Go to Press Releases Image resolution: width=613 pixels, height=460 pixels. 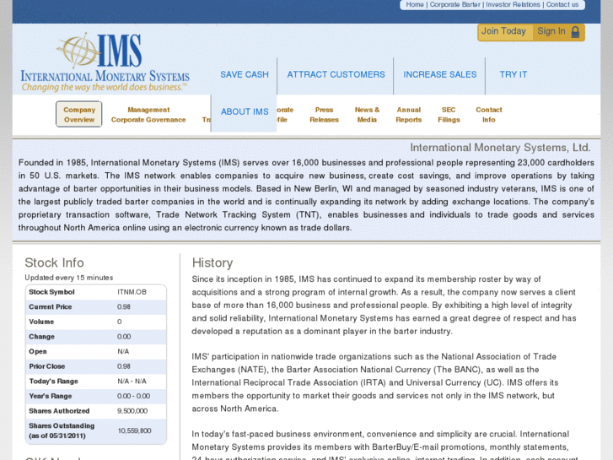(x=324, y=115)
